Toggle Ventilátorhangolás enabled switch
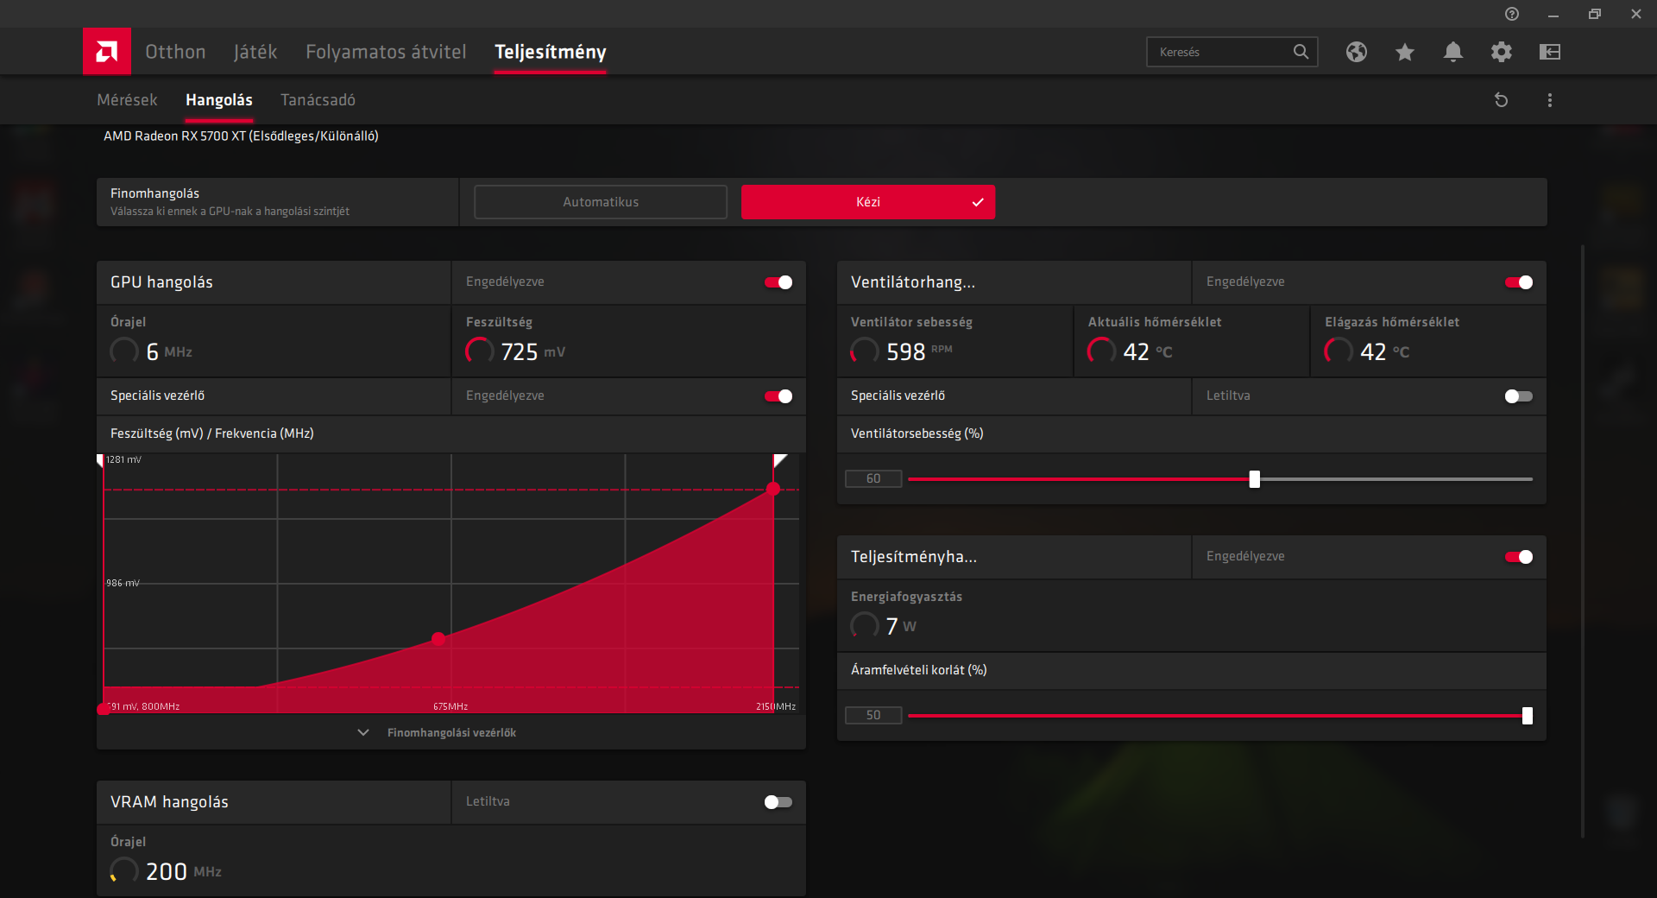Viewport: 1657px width, 898px height. (x=1519, y=282)
